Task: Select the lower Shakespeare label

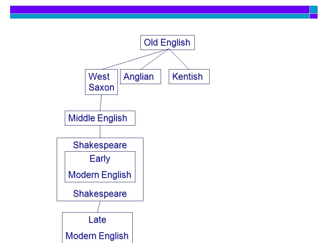Action: tap(100, 194)
